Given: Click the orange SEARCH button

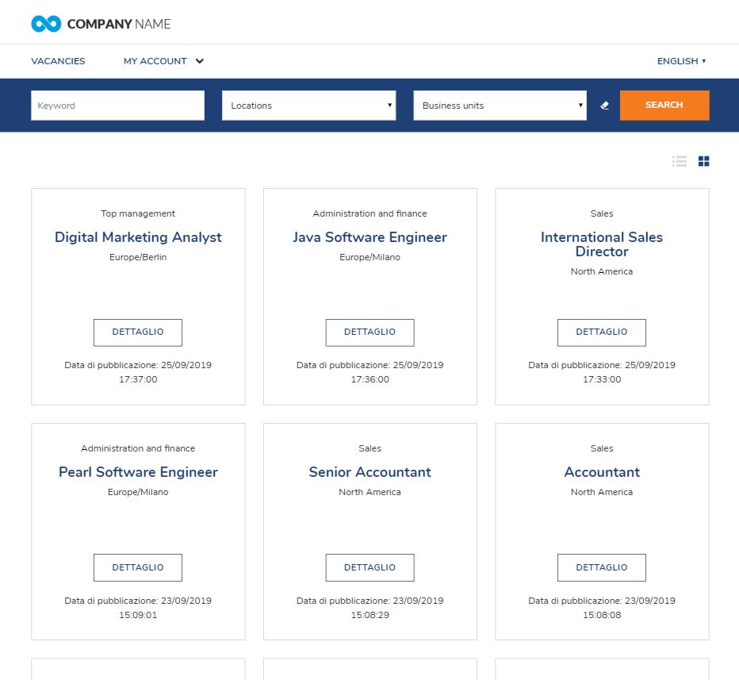Looking at the screenshot, I should (x=664, y=105).
